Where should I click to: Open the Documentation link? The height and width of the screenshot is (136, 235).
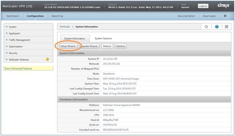point(186,16)
